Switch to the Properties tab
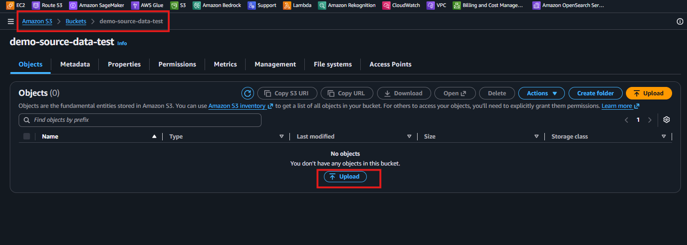Image resolution: width=687 pixels, height=245 pixels. click(124, 65)
